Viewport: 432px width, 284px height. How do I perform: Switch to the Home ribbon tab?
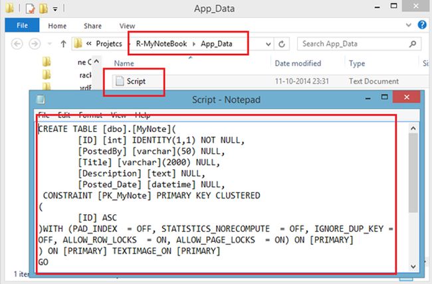click(57, 26)
